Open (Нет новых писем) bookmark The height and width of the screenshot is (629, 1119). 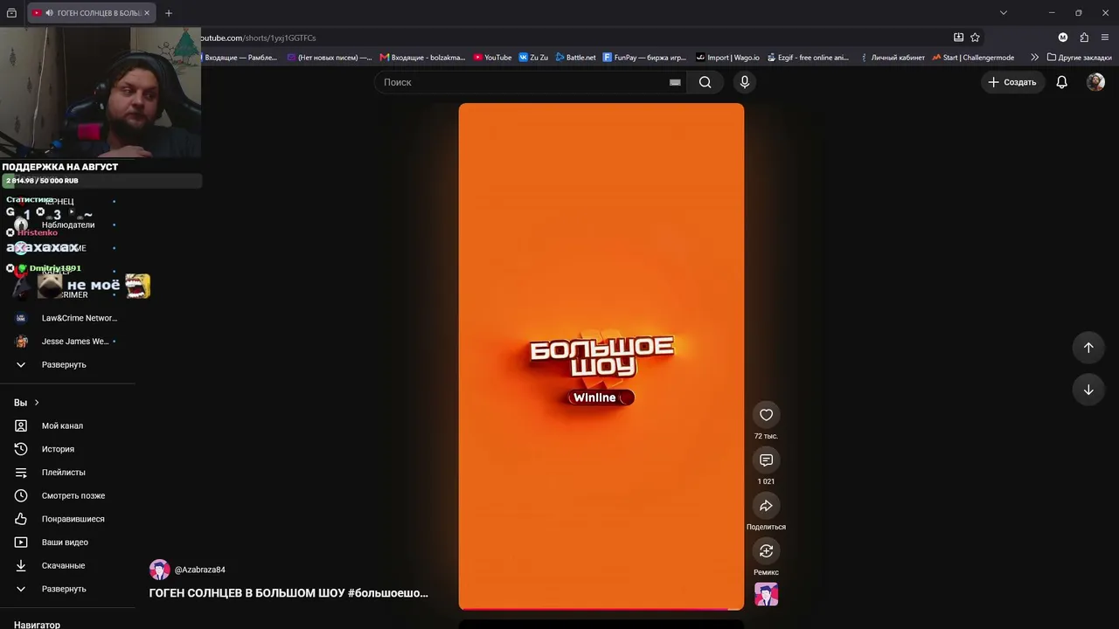click(x=330, y=58)
